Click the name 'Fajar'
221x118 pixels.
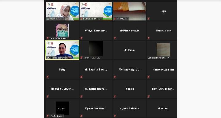[x=163, y=11]
